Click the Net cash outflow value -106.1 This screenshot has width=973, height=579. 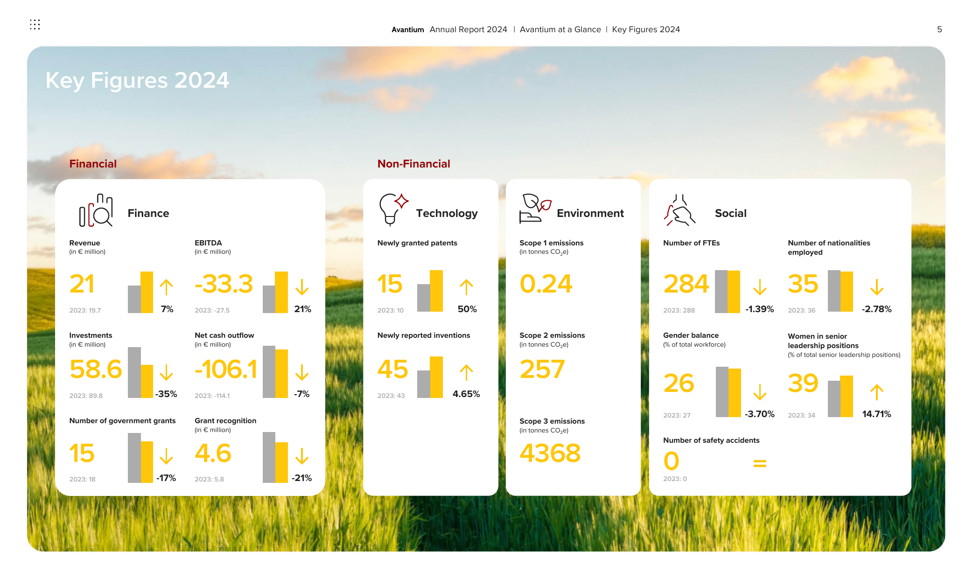coord(226,369)
